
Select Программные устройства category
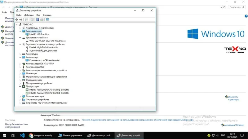coord(39,83)
